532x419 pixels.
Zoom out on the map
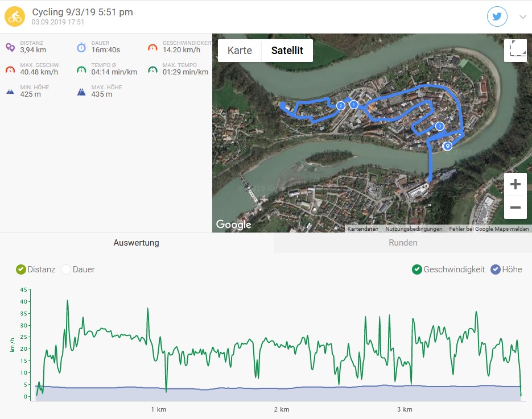[515, 208]
